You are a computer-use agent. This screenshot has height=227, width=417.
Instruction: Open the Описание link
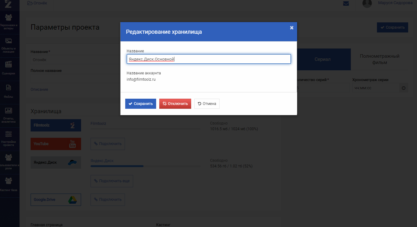click(39, 90)
